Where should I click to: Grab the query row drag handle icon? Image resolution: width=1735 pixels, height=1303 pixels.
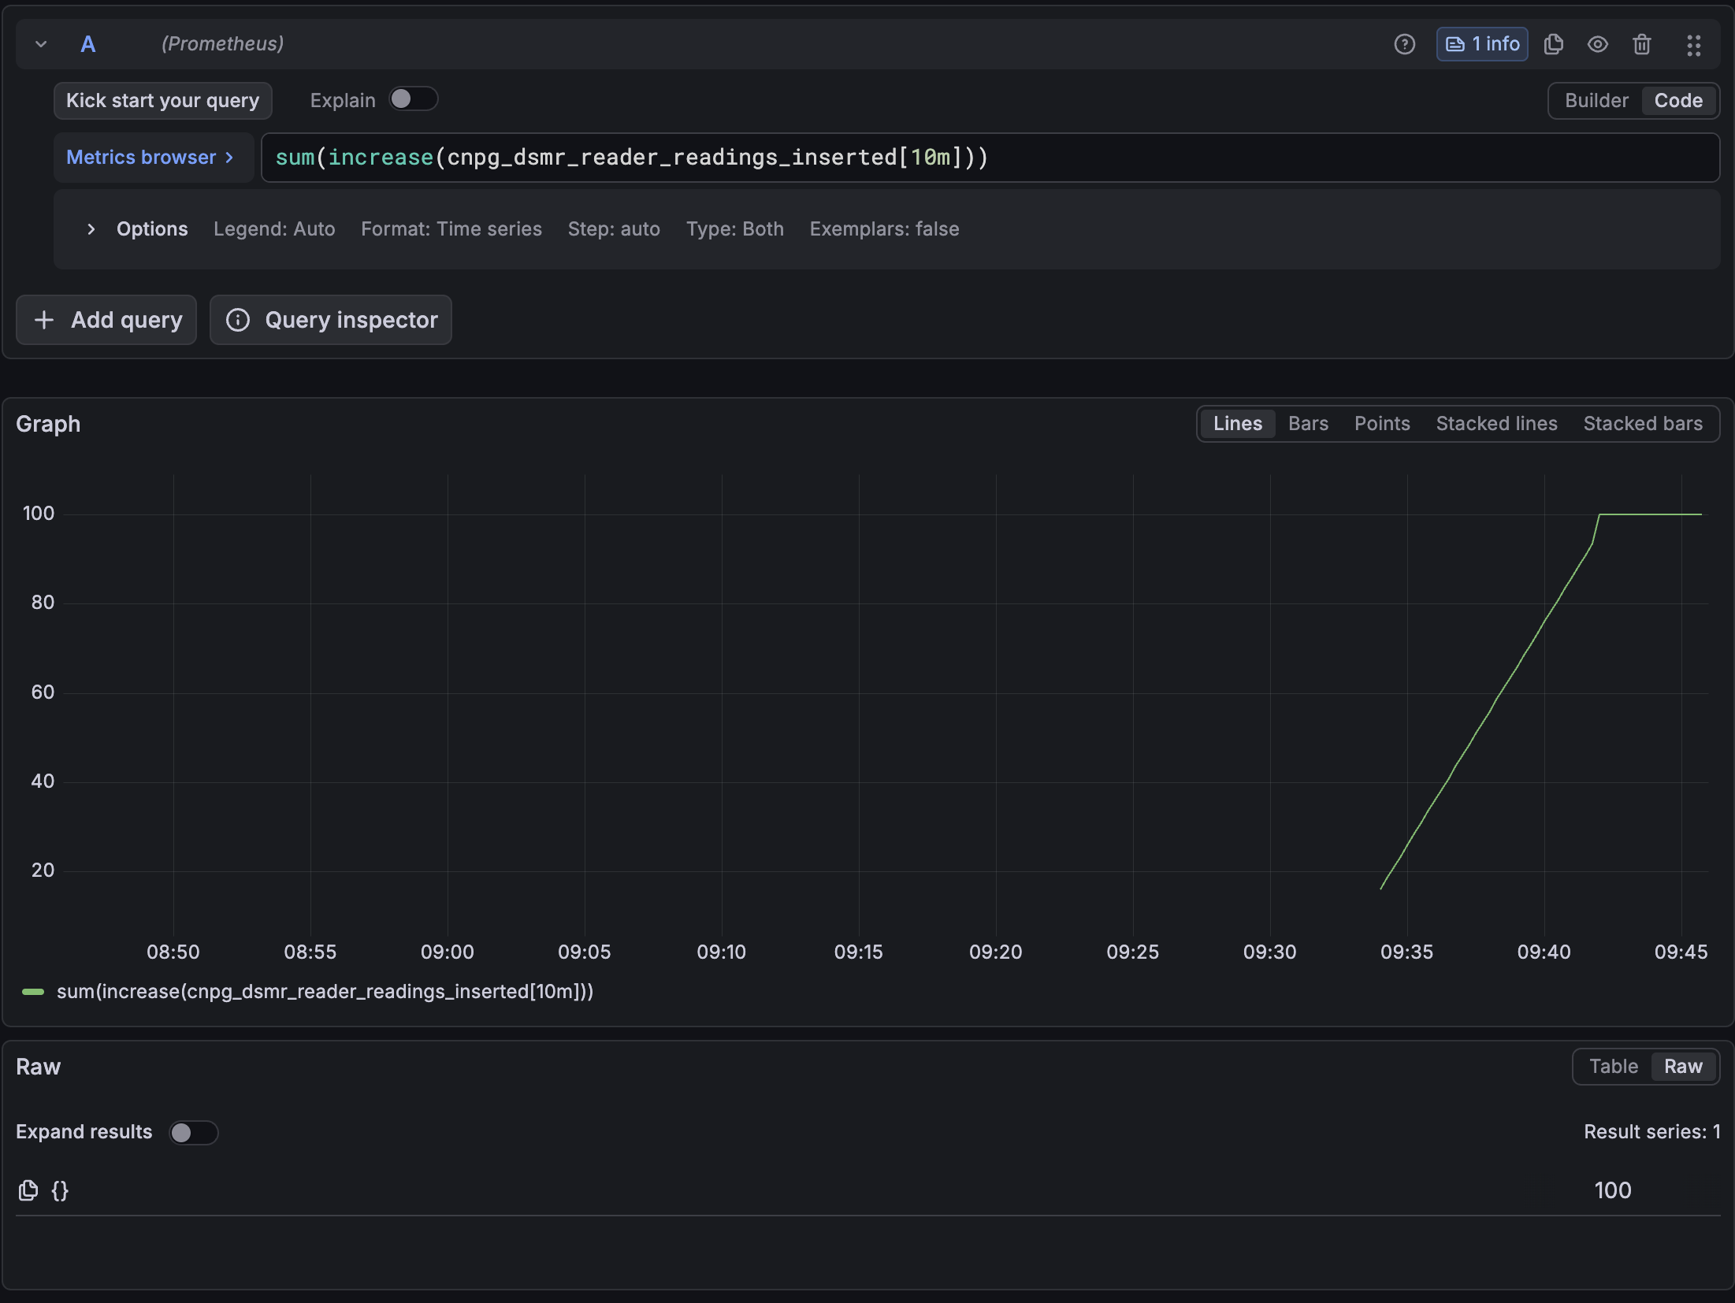(x=1694, y=45)
